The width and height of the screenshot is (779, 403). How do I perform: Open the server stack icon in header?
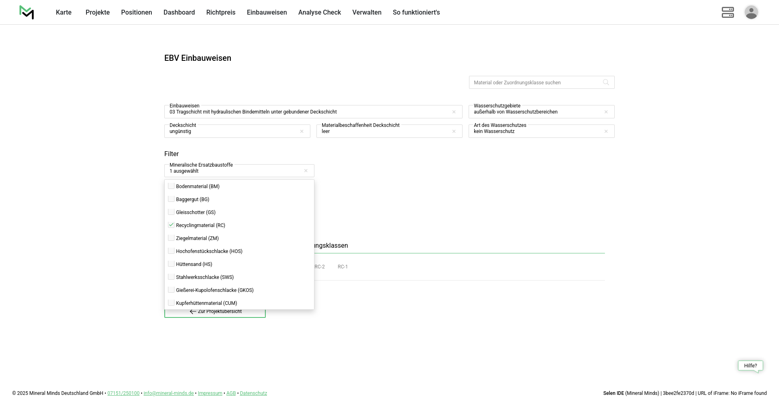pyautogui.click(x=727, y=12)
